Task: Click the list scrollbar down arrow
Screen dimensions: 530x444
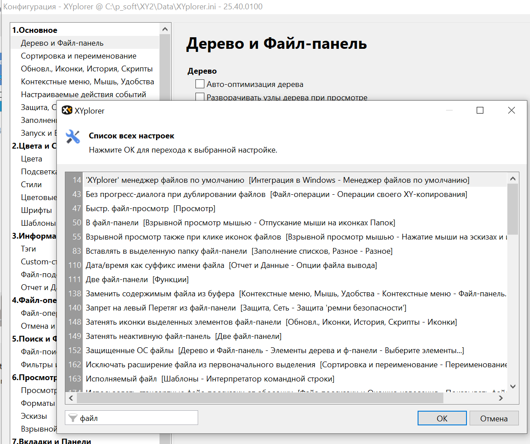Action: 513,386
